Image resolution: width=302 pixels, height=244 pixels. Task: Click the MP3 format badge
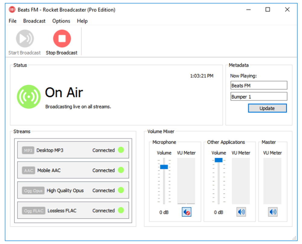tap(28, 150)
